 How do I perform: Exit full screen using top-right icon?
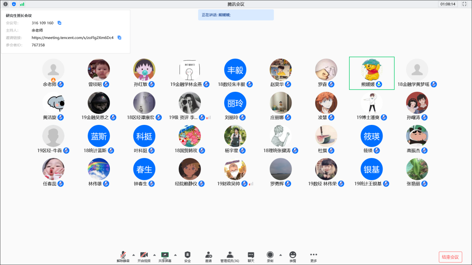[464, 4]
